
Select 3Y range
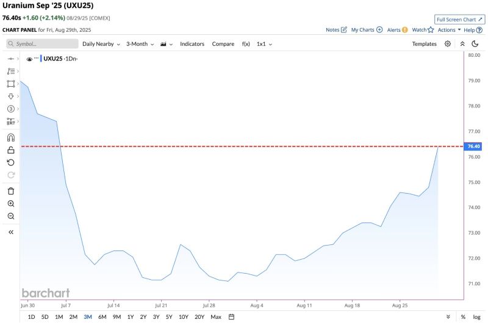pyautogui.click(x=156, y=317)
